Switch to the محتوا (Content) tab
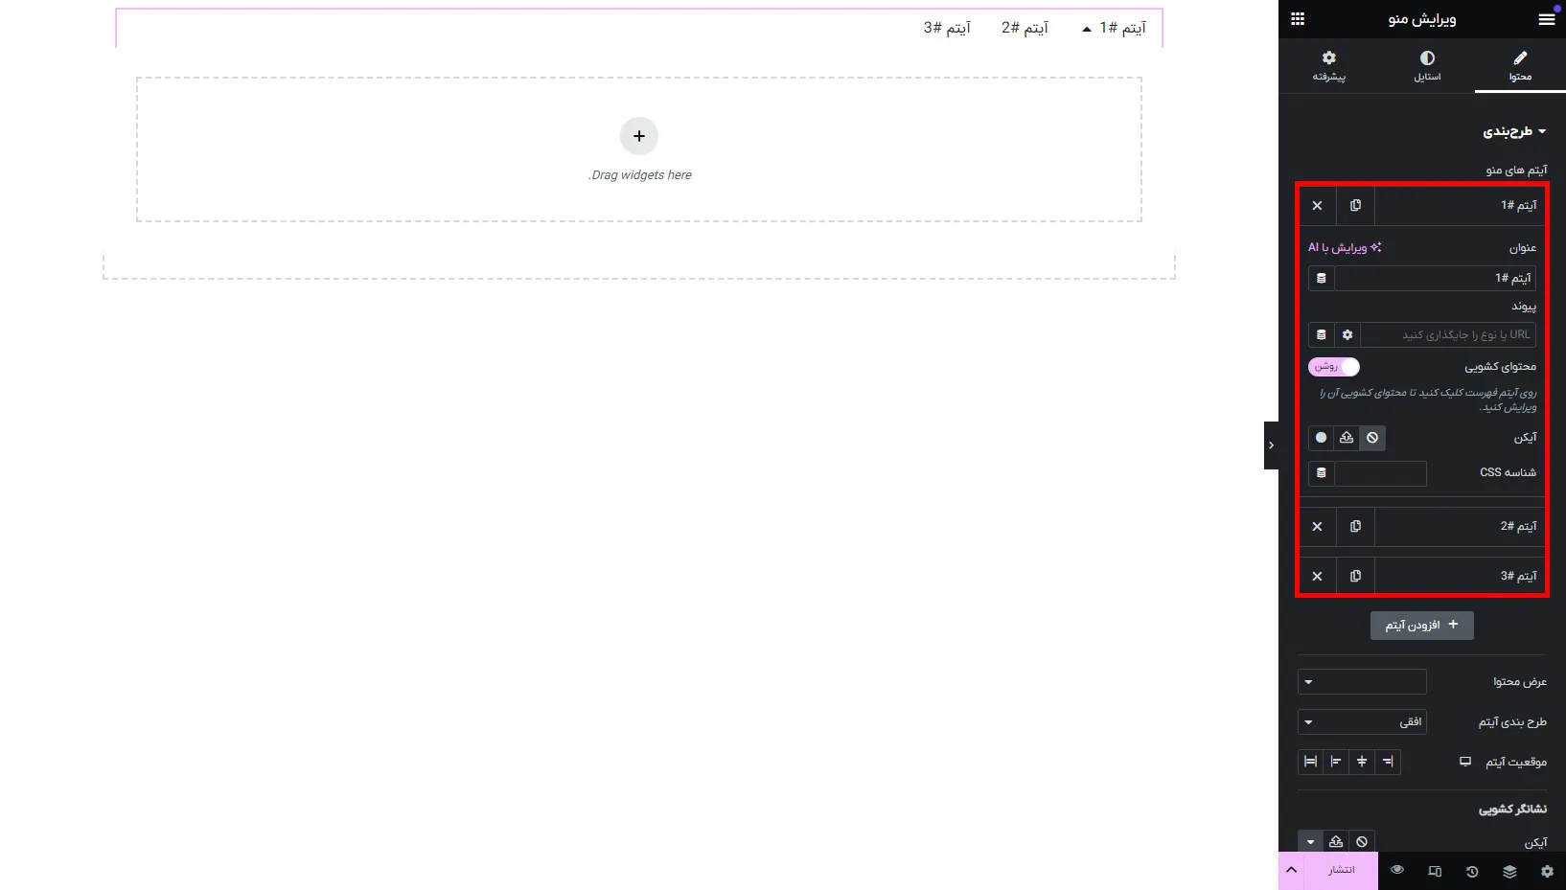 [1520, 66]
